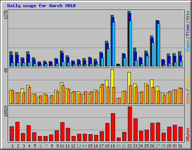Click the cyan Pages bar for day 27
Viewport: 192px width, 150px height.
coord(159,45)
